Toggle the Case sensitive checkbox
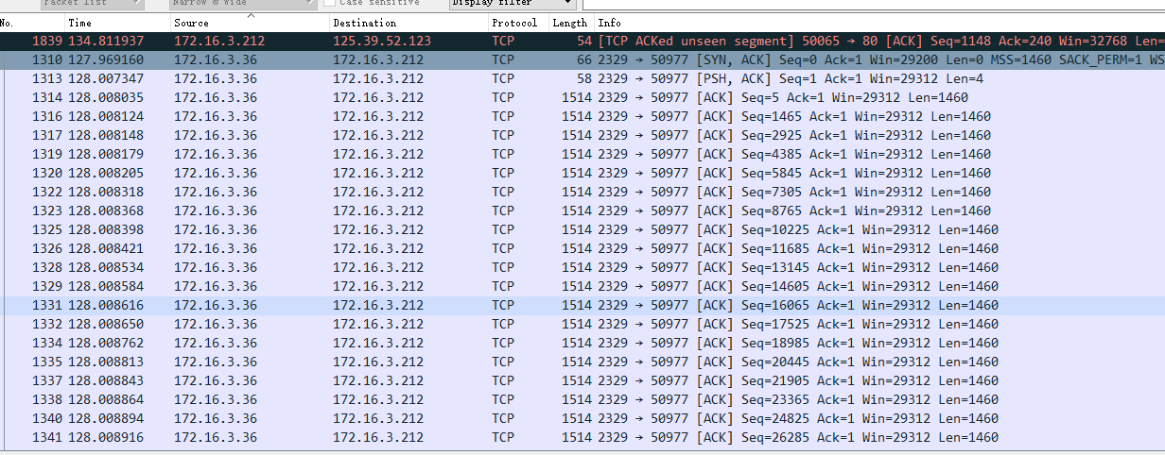This screenshot has width=1165, height=455. pos(329,3)
